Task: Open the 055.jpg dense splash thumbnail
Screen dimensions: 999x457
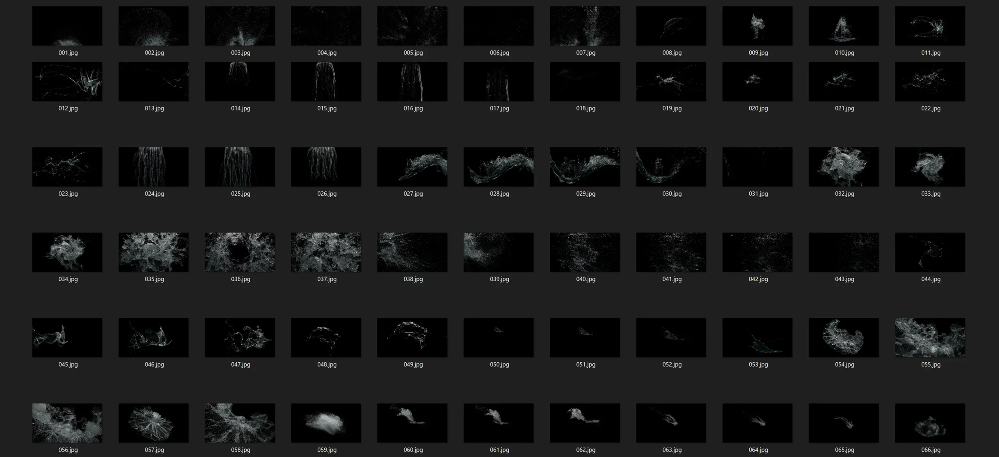Action: point(930,338)
